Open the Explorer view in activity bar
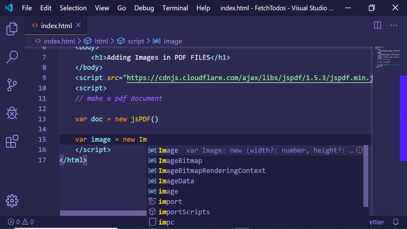Viewport: 407px width, 229px height. pos(12,29)
